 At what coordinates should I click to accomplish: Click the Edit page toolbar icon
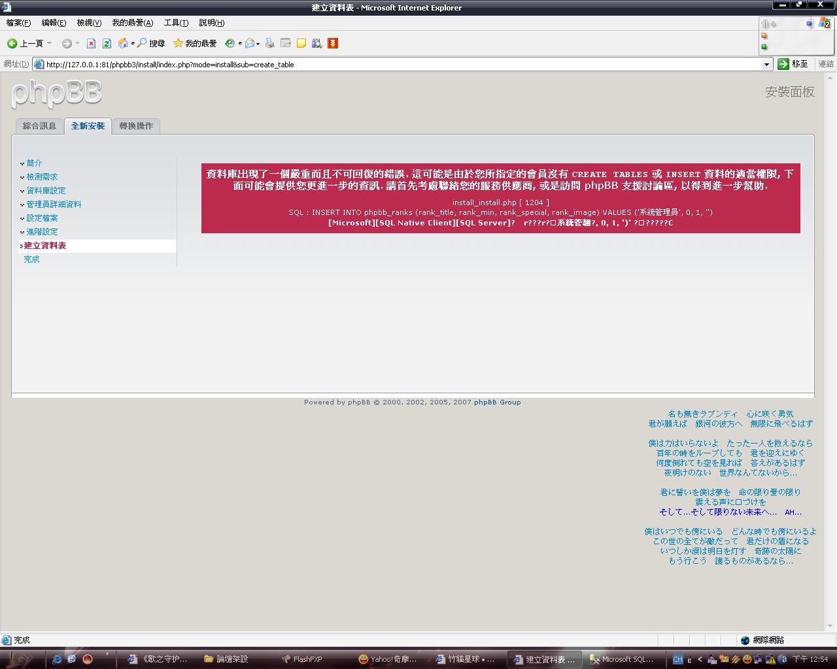pyautogui.click(x=285, y=43)
